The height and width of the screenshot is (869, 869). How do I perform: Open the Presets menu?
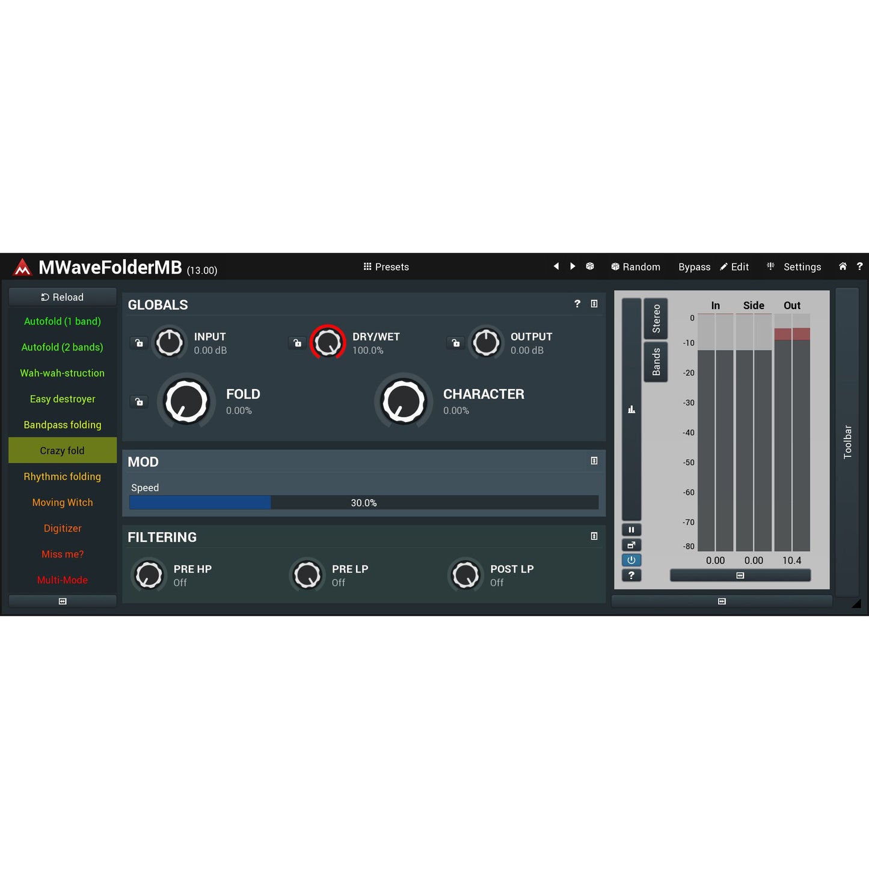click(386, 267)
